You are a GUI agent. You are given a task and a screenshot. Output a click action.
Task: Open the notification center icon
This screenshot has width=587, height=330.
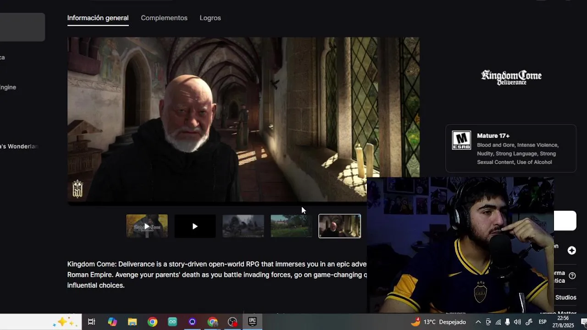tap(584, 322)
